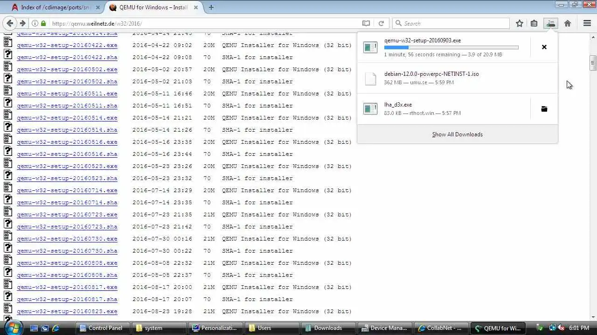Select the QEMU for Windows – Install tab

[153, 7]
